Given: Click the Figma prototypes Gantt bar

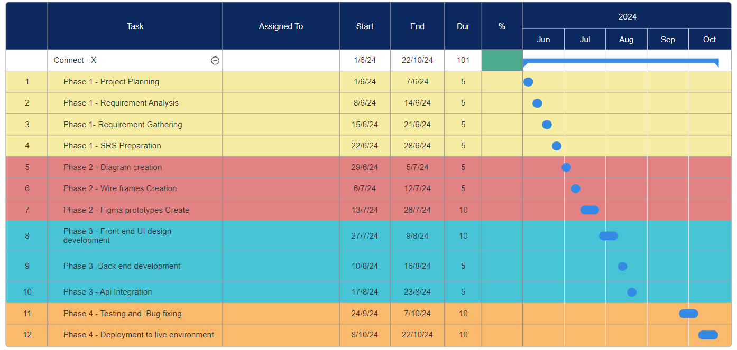Looking at the screenshot, I should point(589,210).
